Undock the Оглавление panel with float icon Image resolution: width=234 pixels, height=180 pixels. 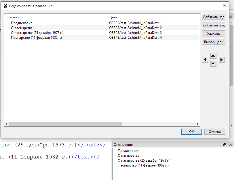pyautogui.click(x=225, y=145)
